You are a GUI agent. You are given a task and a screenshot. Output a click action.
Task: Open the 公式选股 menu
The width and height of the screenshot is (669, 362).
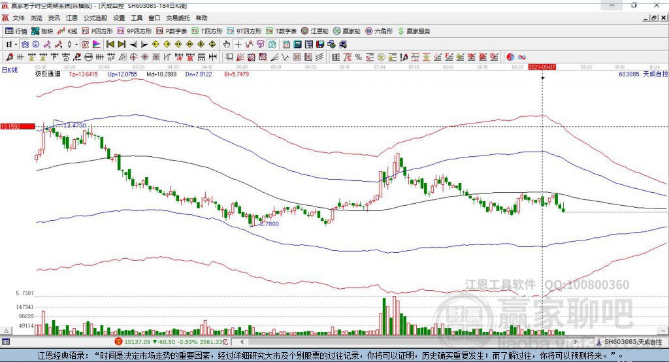pos(95,18)
